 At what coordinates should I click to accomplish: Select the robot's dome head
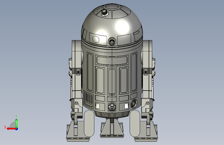[112, 25]
